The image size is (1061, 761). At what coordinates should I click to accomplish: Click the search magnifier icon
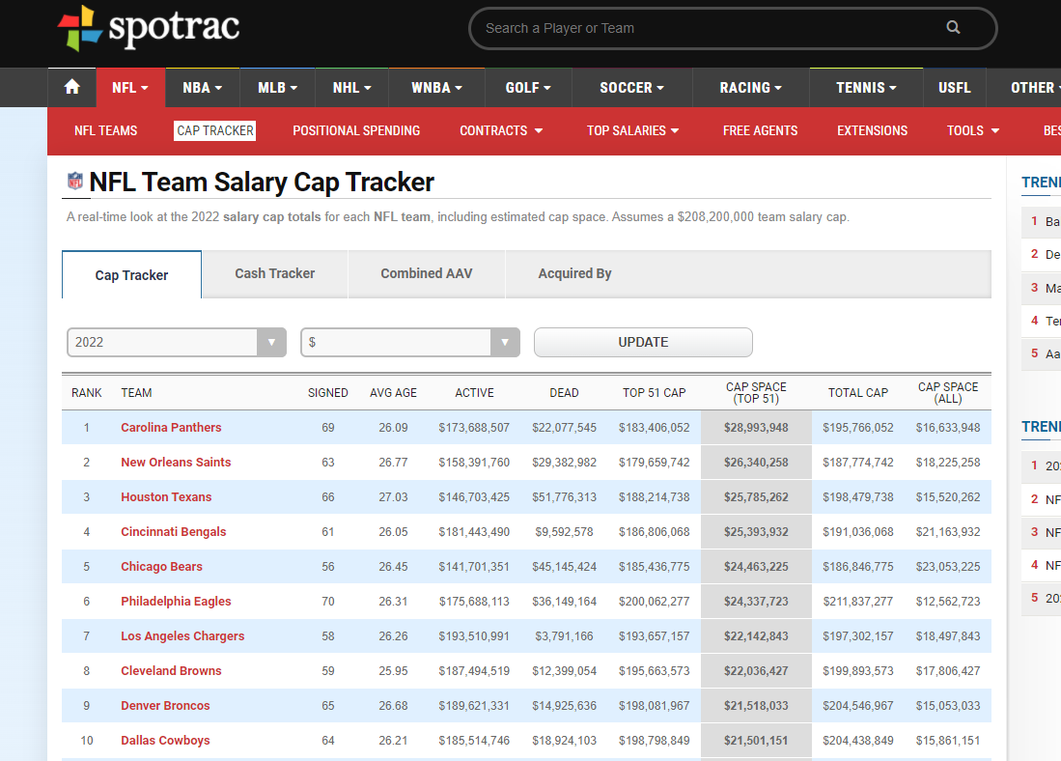(x=953, y=28)
